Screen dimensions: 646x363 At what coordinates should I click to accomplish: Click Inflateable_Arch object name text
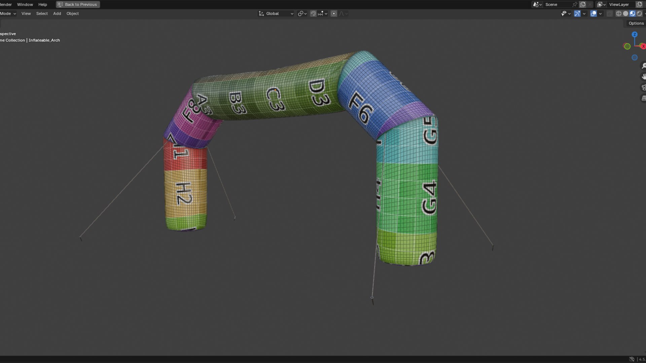tap(44, 40)
